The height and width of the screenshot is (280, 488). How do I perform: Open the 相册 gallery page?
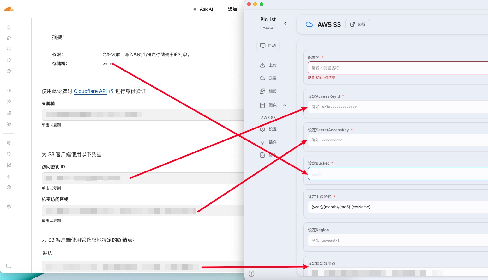point(268,91)
